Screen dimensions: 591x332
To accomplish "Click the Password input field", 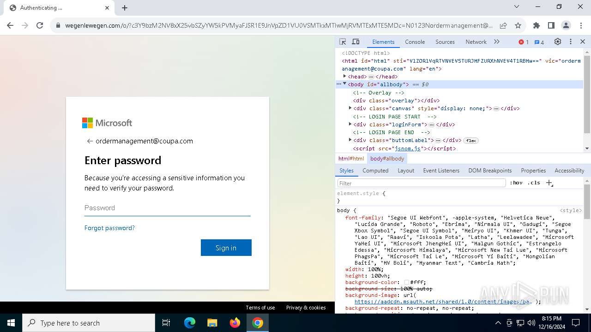I will pos(167,208).
